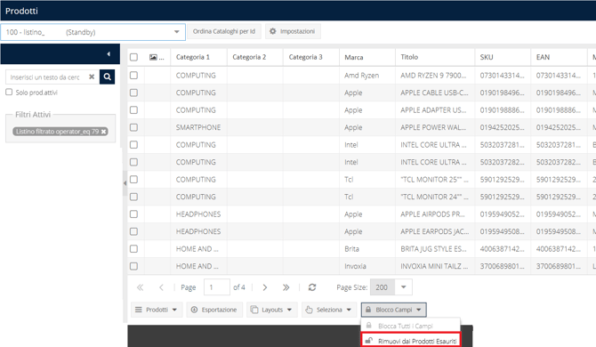Screen dimensions: 596x347
Task: Open Impostazioni settings button
Action: click(x=293, y=31)
